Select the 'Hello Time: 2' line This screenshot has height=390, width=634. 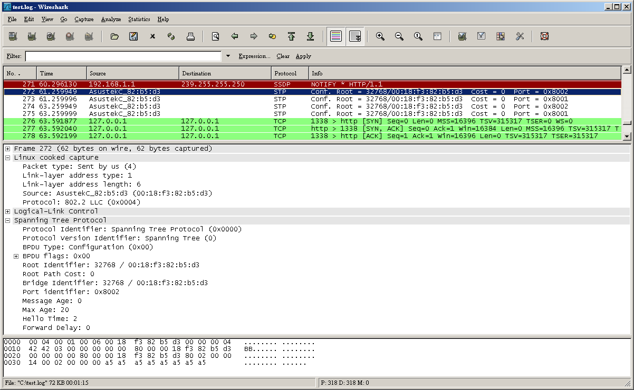[50, 319]
